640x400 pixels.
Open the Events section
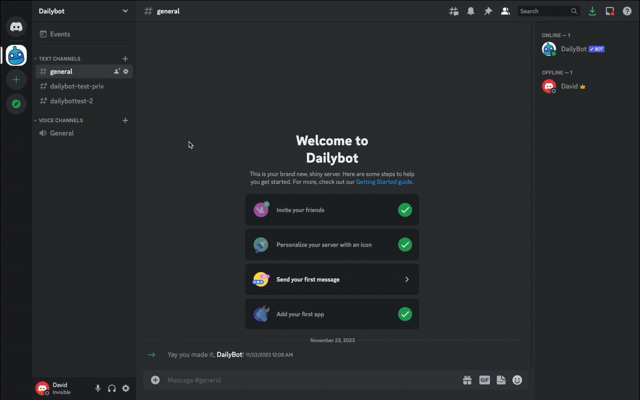coord(60,34)
